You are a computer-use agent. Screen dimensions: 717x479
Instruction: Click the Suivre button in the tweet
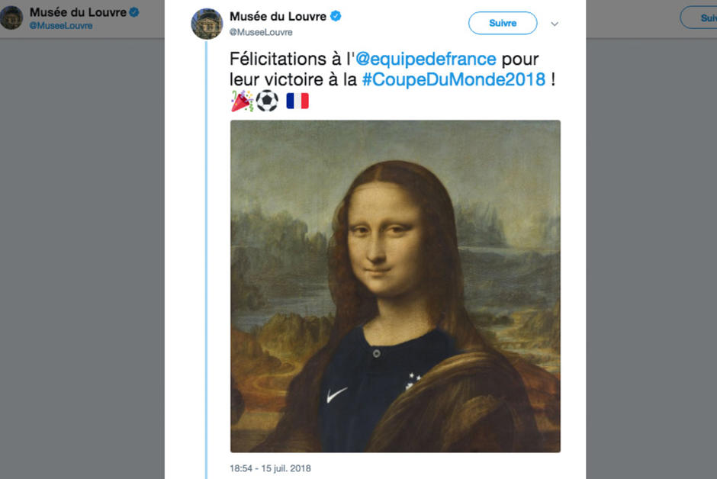pos(502,23)
